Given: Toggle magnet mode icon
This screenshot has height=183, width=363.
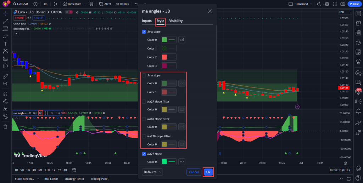Looking at the screenshot, I should (x=5, y=93).
